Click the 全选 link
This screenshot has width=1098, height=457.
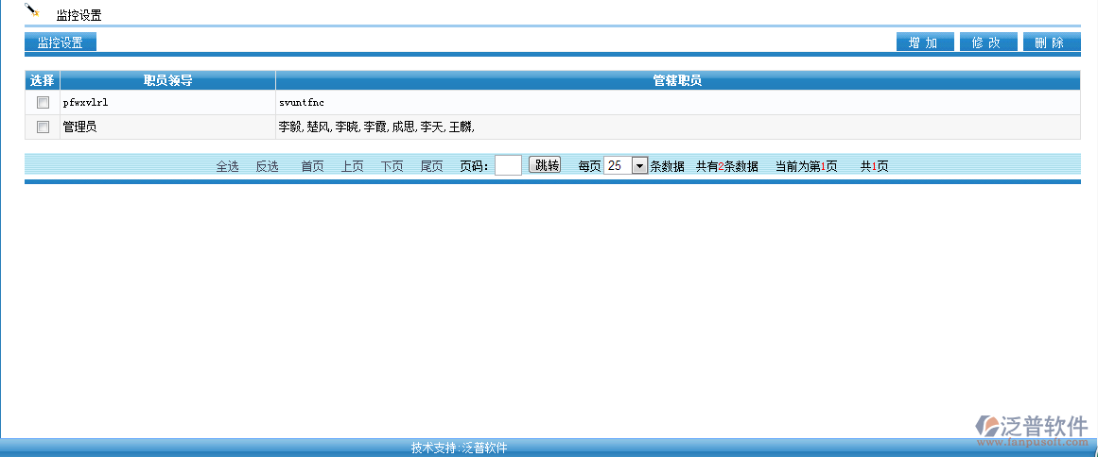tap(228, 166)
